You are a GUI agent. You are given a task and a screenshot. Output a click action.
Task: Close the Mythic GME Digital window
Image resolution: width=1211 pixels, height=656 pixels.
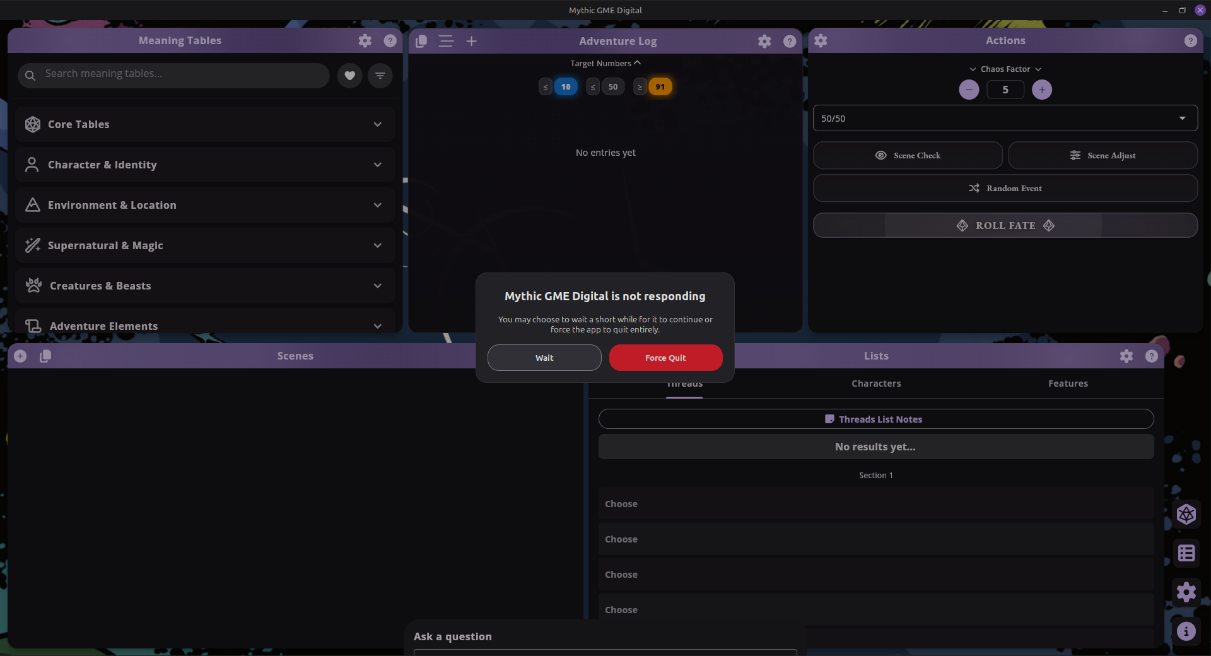click(x=1200, y=11)
